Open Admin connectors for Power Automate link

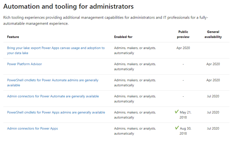point(53,96)
